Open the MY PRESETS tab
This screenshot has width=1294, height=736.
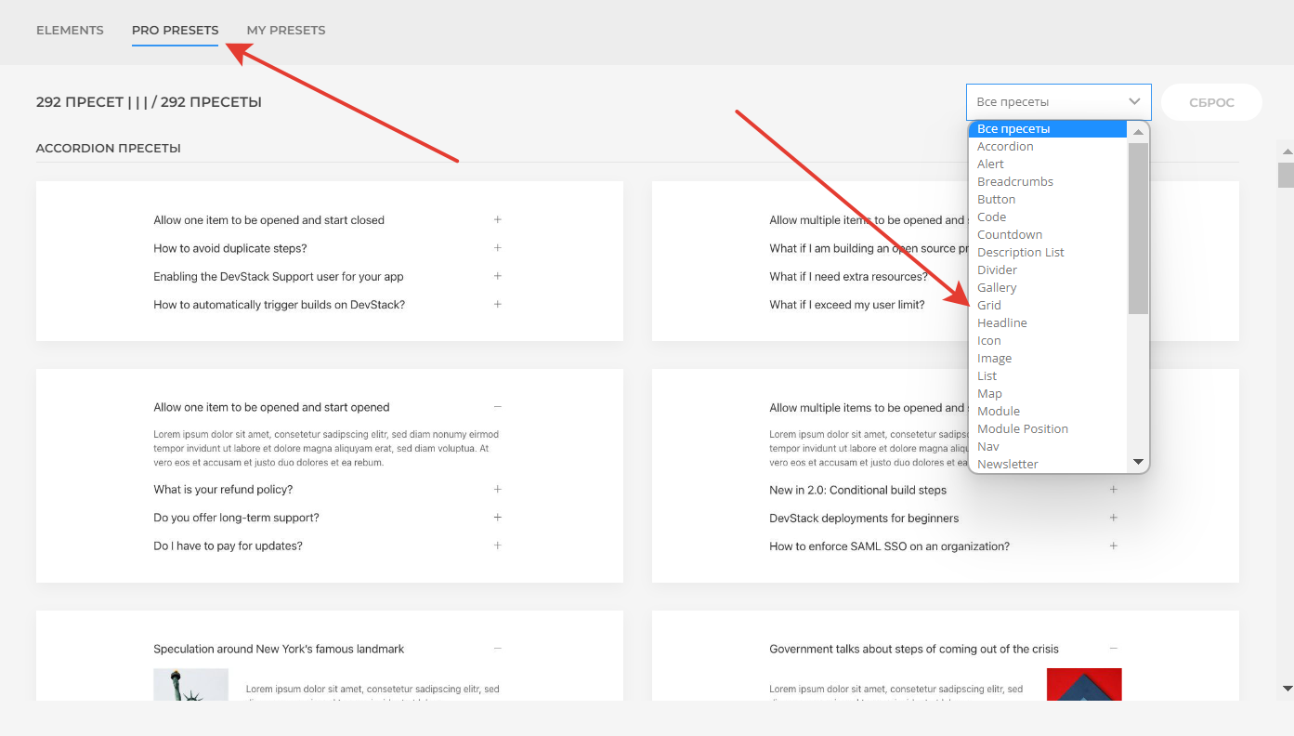click(x=286, y=31)
